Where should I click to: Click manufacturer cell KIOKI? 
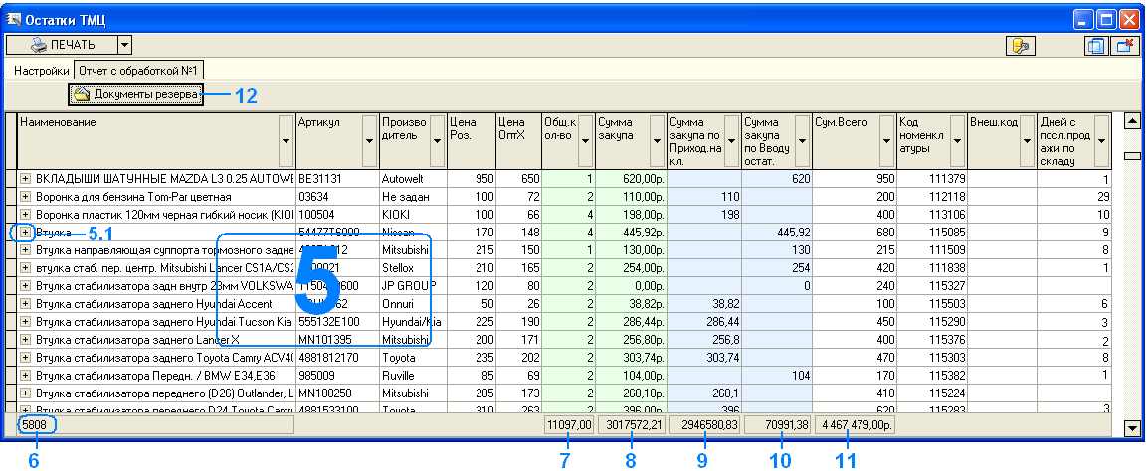pos(413,214)
